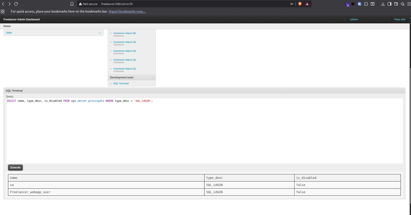
Task: Click server_principals in the query text
Action: (x=91, y=101)
